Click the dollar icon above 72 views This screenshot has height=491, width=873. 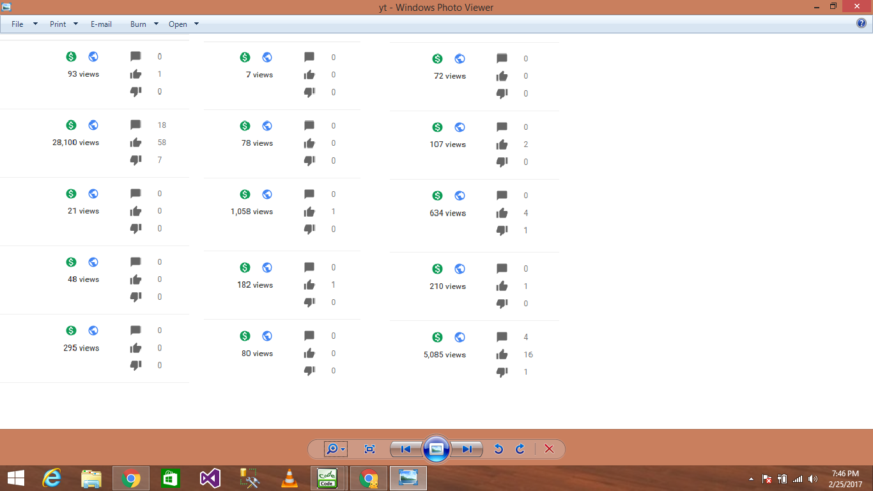(438, 59)
